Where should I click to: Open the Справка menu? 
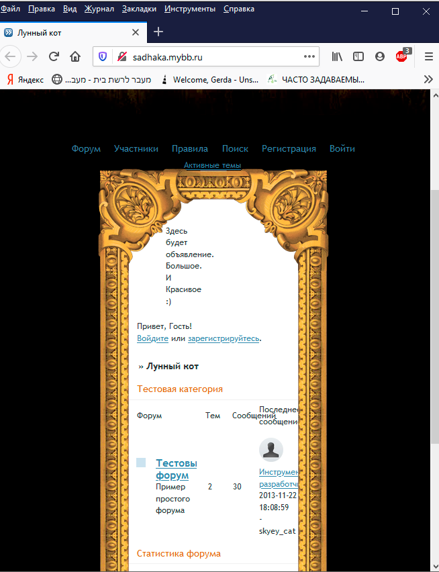coord(239,9)
